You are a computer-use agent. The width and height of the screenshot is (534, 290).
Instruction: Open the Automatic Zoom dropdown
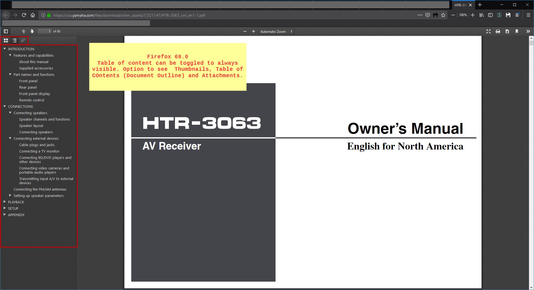(276, 31)
